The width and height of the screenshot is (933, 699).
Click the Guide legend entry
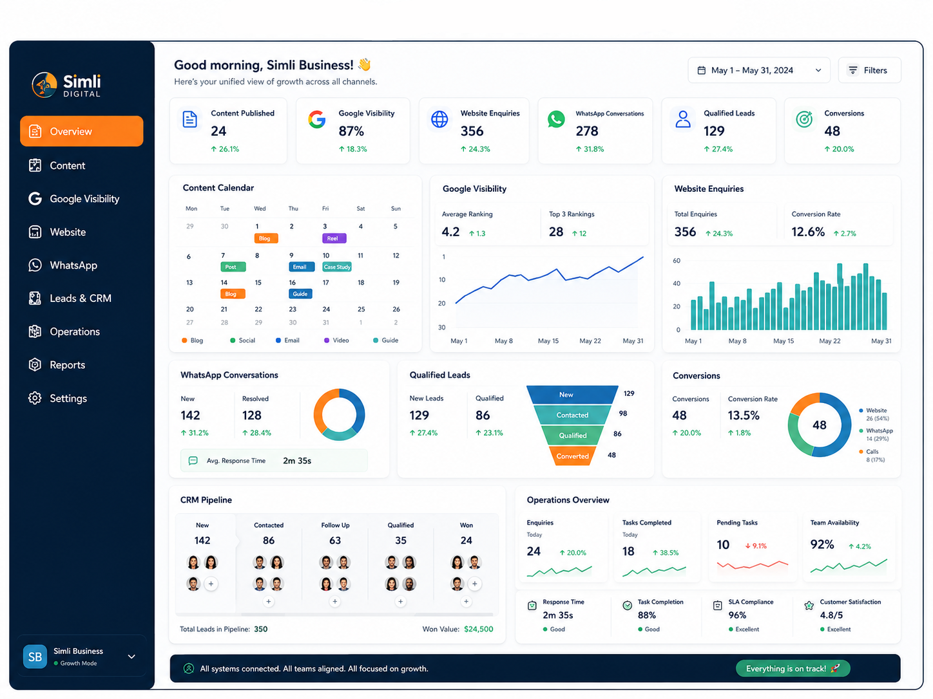pyautogui.click(x=386, y=340)
